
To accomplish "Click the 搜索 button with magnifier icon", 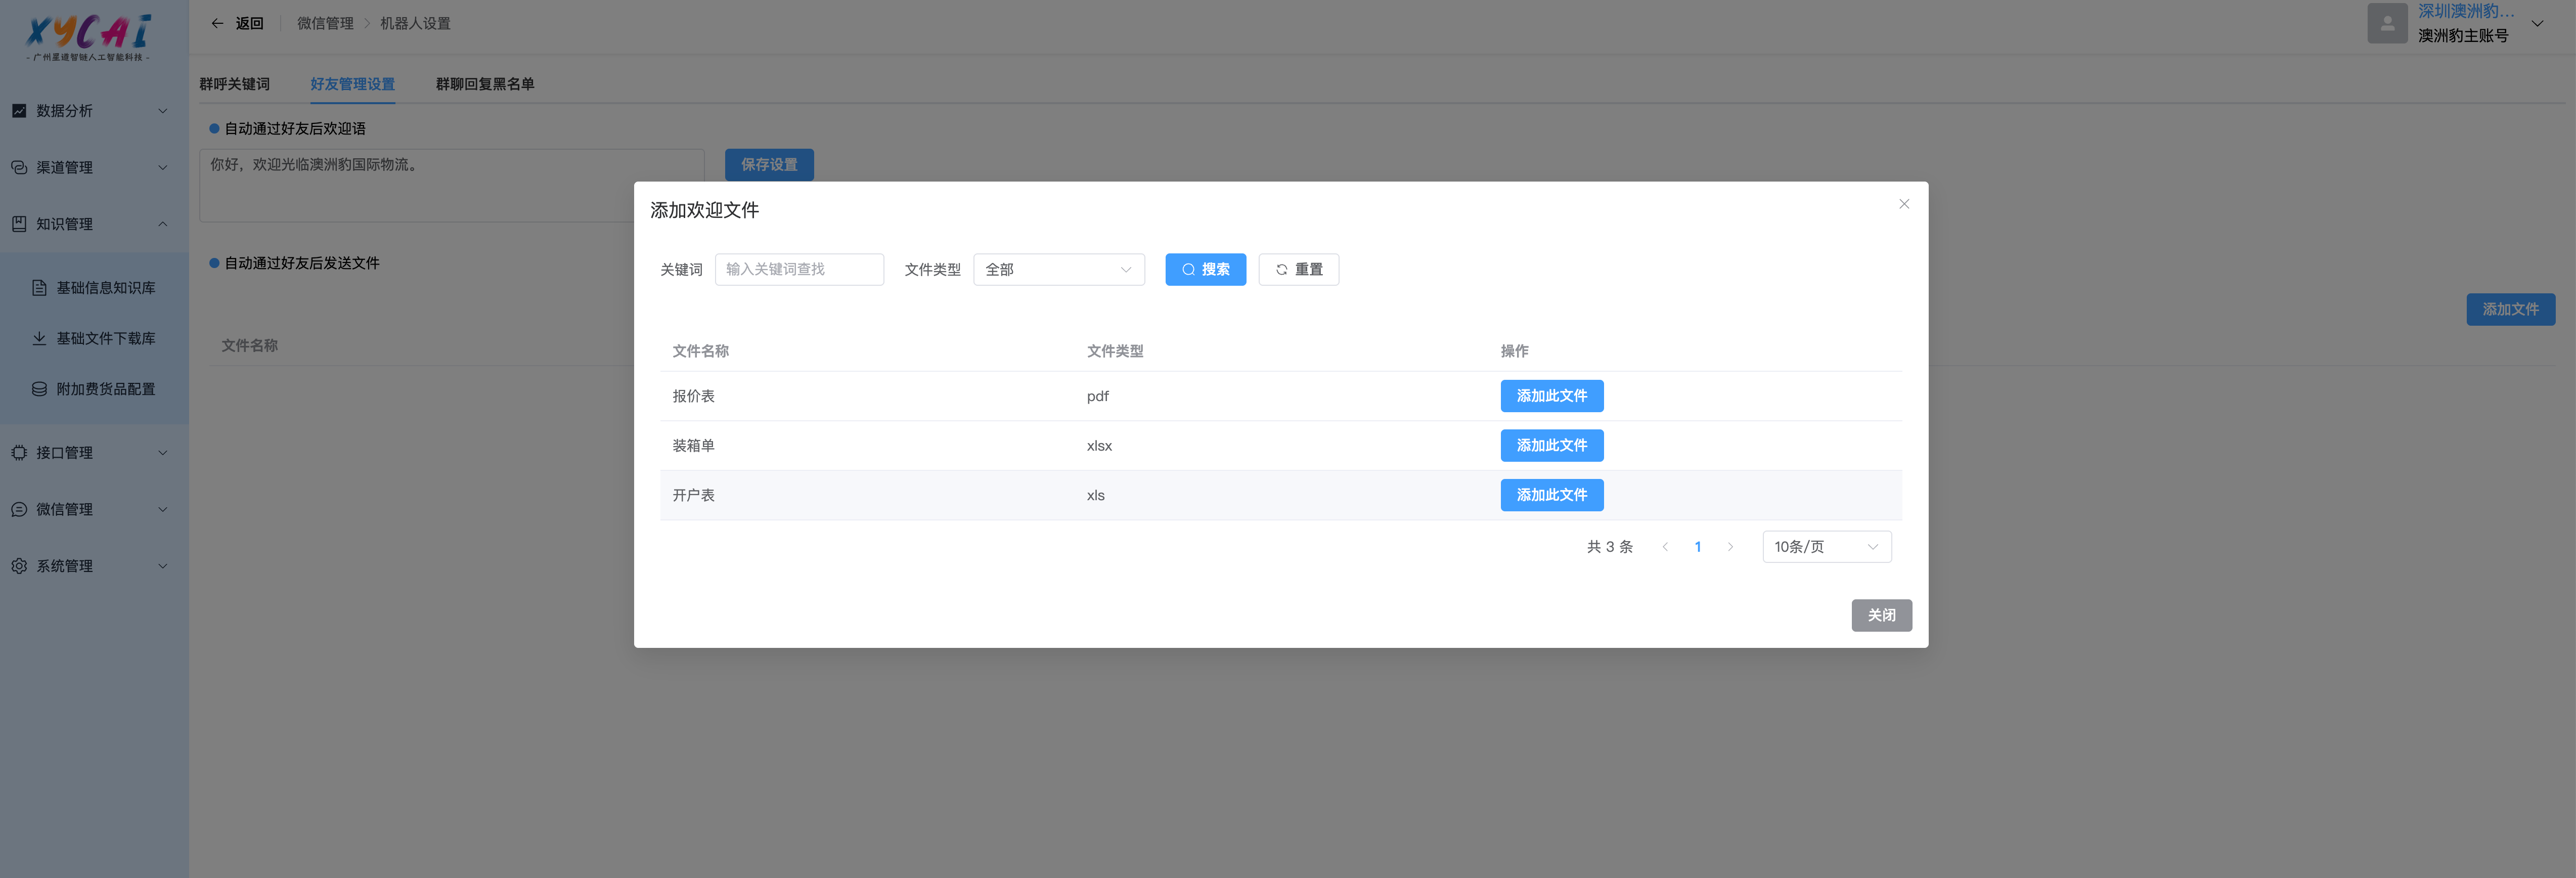I will [x=1205, y=269].
